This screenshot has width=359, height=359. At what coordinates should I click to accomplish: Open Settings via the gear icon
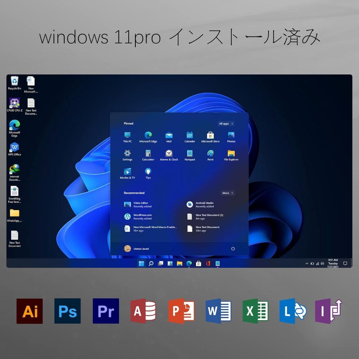pos(127,154)
